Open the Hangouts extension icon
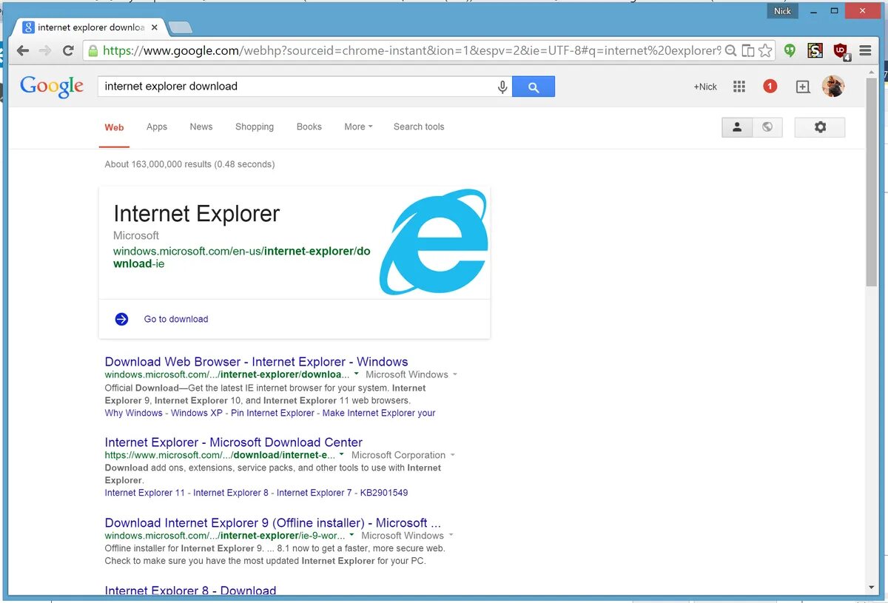888x603 pixels. (x=790, y=51)
